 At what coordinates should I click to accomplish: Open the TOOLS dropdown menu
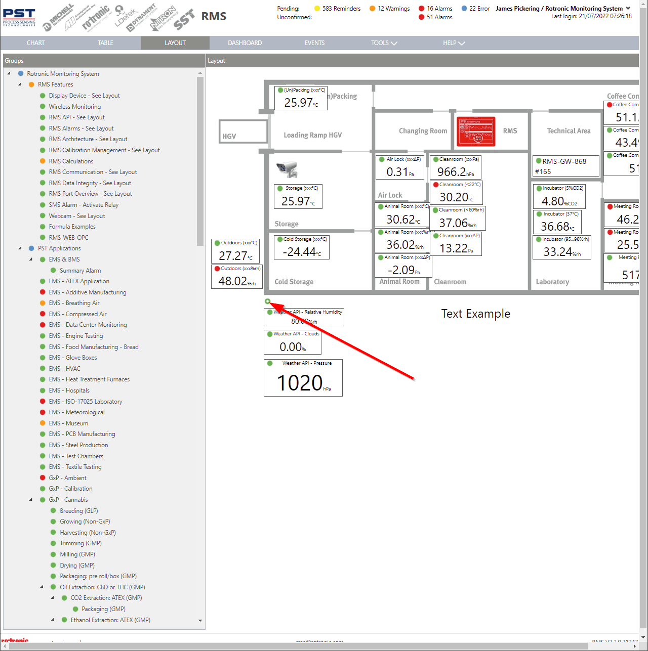pyautogui.click(x=384, y=43)
